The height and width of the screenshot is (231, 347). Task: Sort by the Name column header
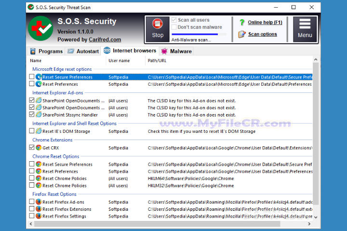(x=36, y=61)
